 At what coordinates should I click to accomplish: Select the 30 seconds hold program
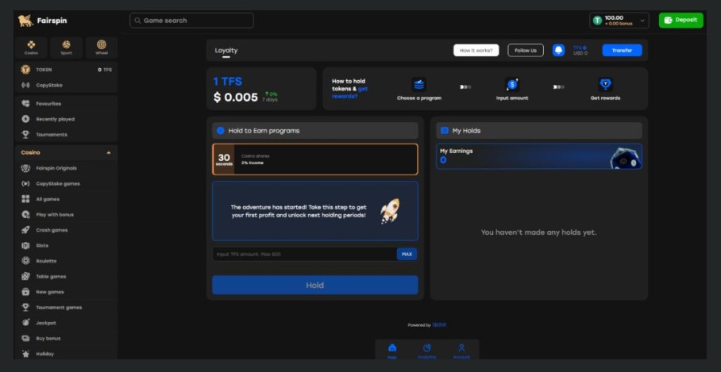[x=314, y=159]
